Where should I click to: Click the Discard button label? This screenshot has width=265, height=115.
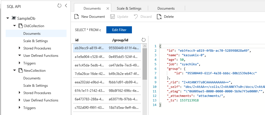coord(146,17)
